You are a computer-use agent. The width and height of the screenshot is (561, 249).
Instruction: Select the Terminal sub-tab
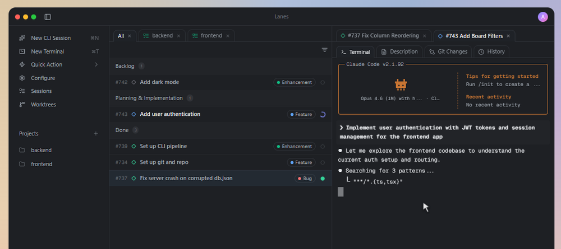[355, 51]
